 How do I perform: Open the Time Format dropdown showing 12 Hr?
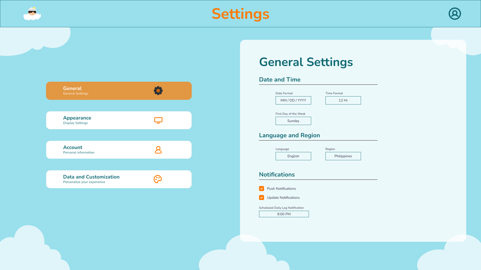(x=343, y=101)
